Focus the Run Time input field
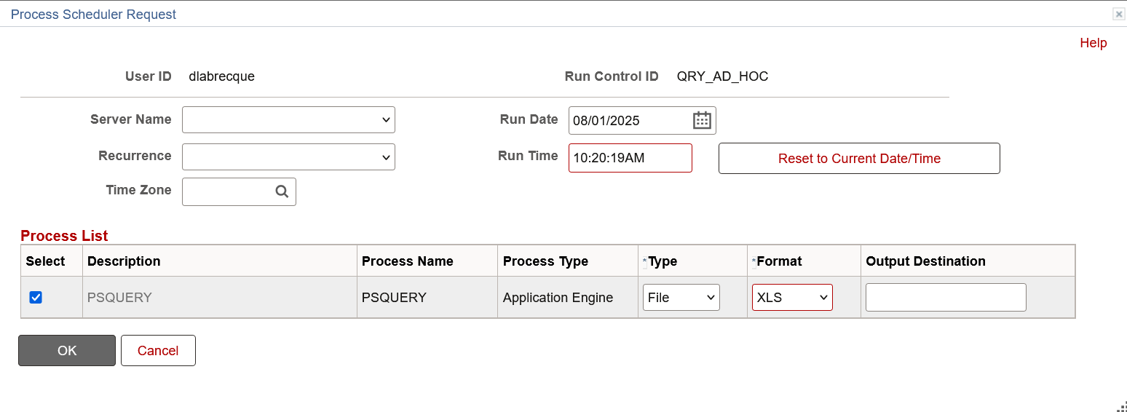 [x=630, y=158]
